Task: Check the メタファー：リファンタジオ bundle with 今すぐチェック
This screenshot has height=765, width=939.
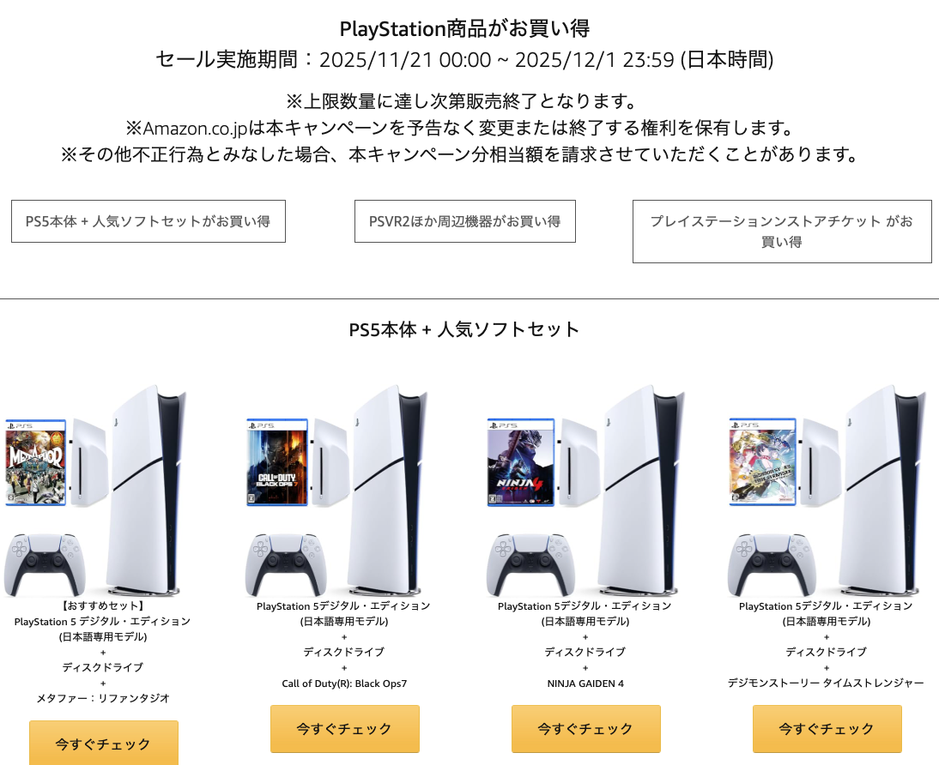Action: point(104,743)
